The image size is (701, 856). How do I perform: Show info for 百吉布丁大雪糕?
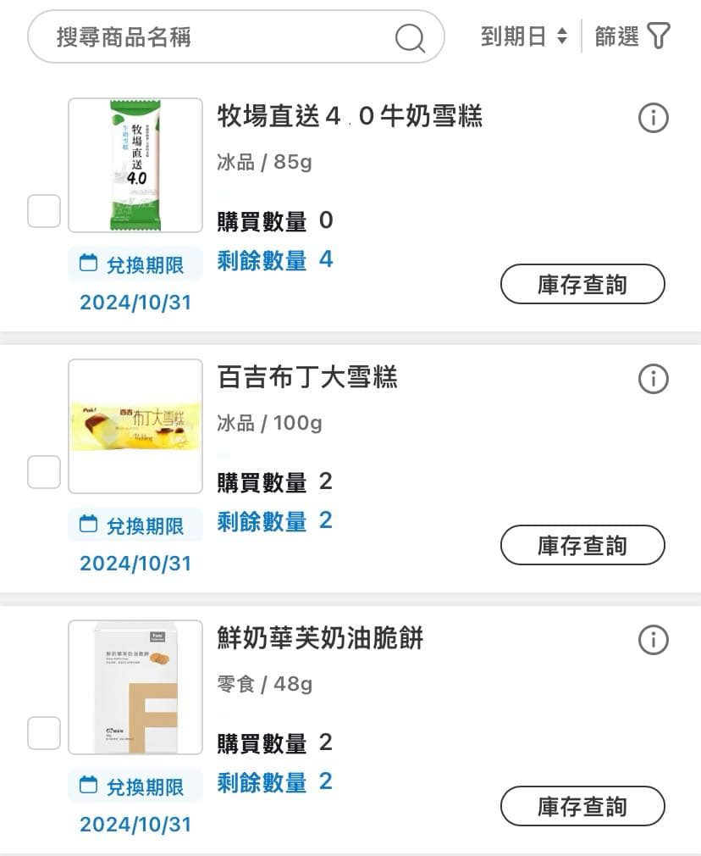click(653, 379)
